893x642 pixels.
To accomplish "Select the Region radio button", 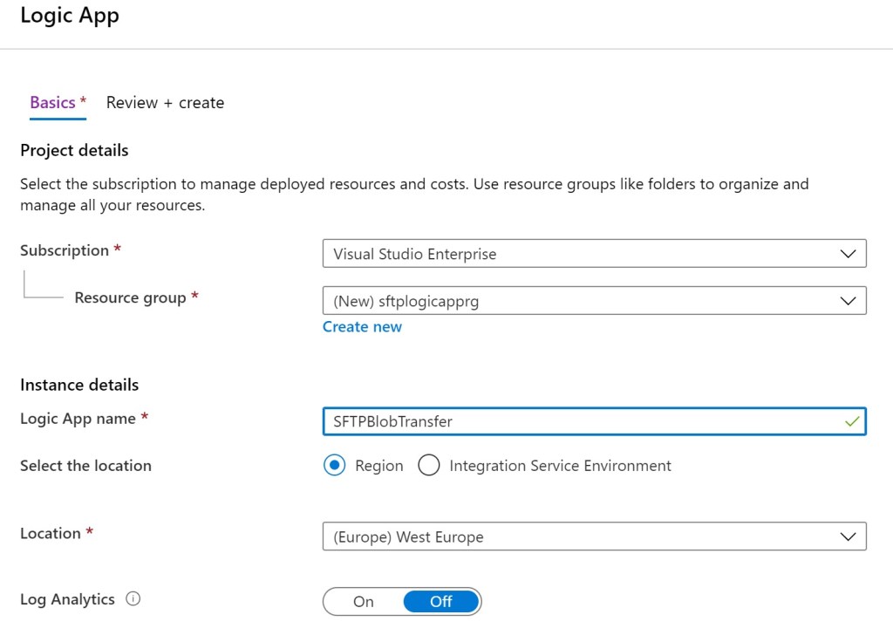I will pos(334,466).
